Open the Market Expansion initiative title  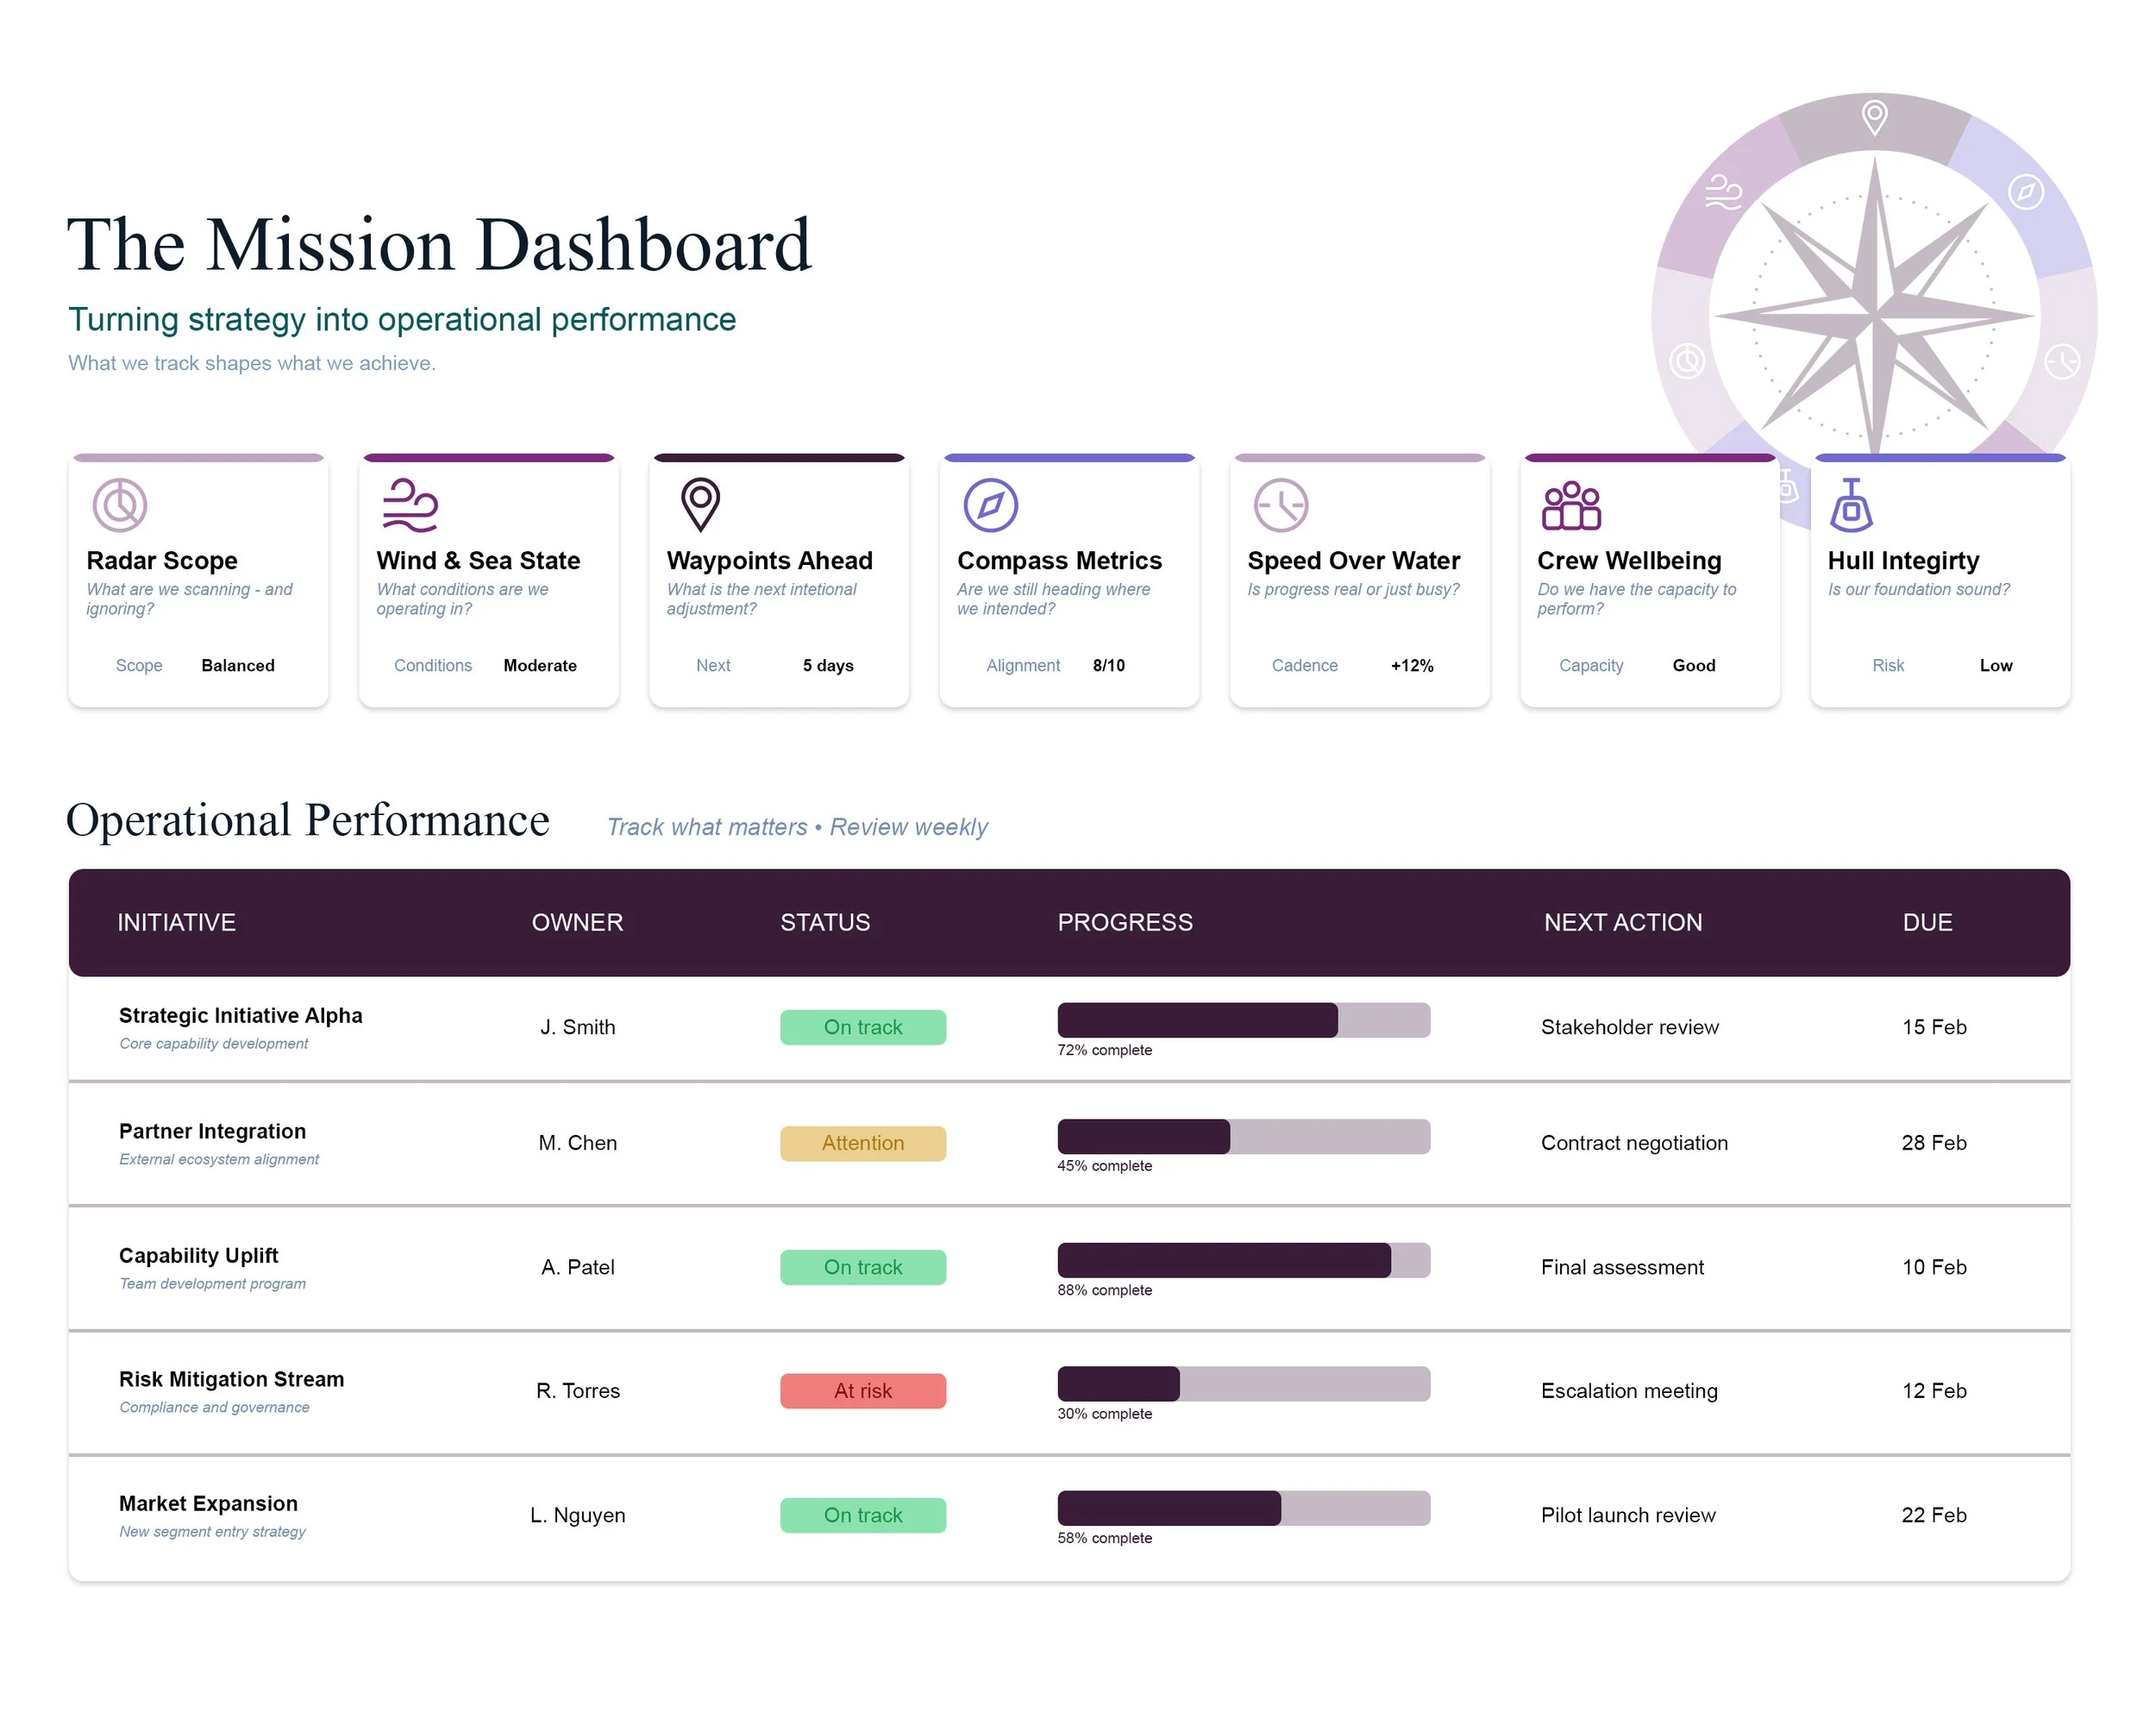coord(208,1503)
